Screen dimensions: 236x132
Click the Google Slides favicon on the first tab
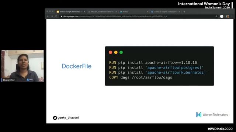tap(58, 12)
